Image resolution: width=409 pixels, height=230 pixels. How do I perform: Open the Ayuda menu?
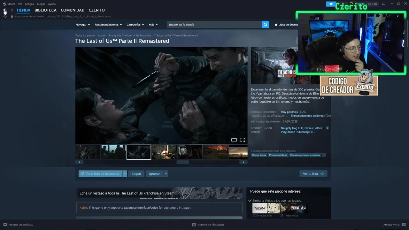[52, 4]
